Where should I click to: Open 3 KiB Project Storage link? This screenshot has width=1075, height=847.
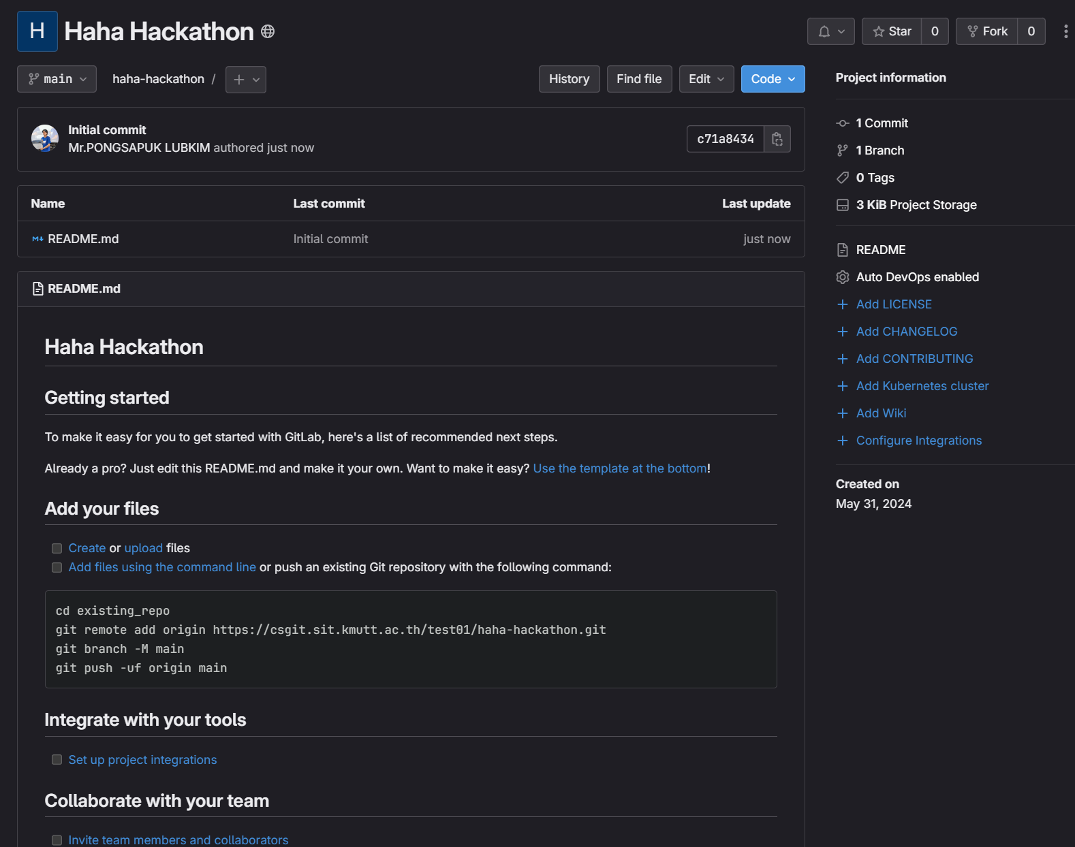(x=916, y=205)
